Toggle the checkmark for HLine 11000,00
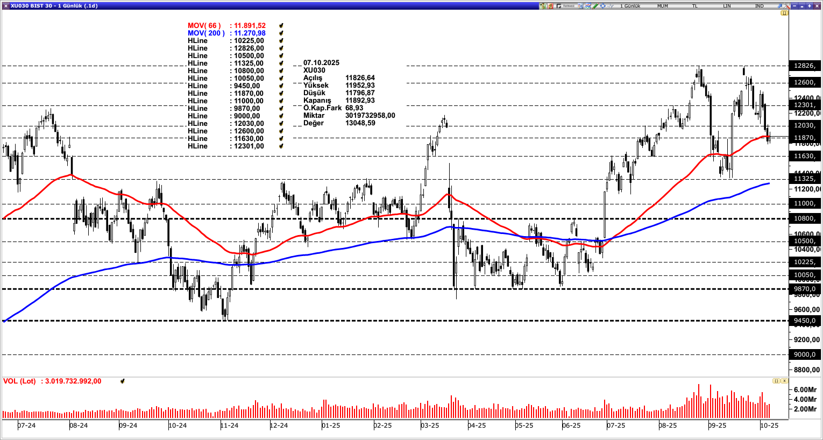The image size is (823, 440). tap(281, 101)
